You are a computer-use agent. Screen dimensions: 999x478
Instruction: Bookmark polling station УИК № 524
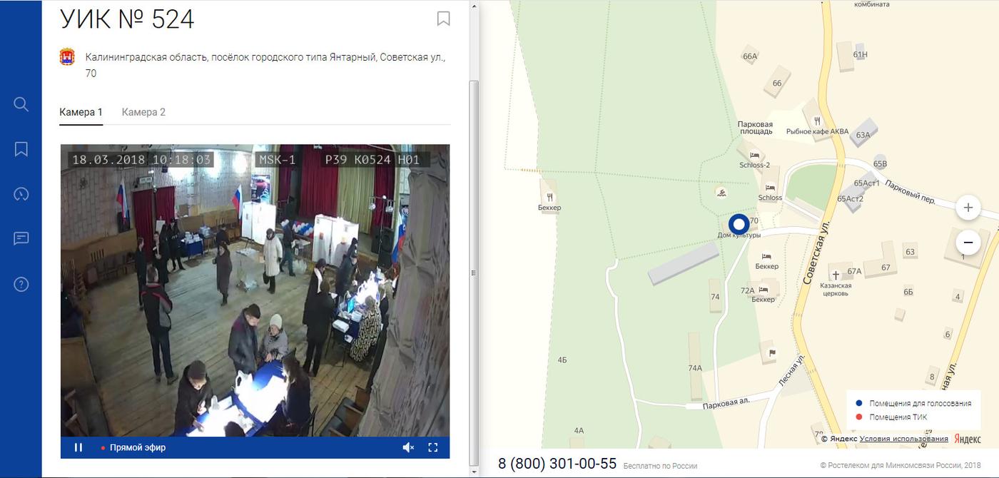[x=443, y=19]
